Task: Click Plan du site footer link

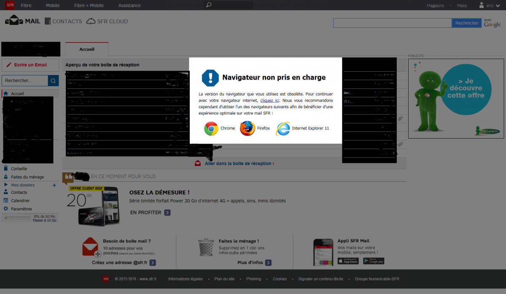Action: pyautogui.click(x=224, y=279)
